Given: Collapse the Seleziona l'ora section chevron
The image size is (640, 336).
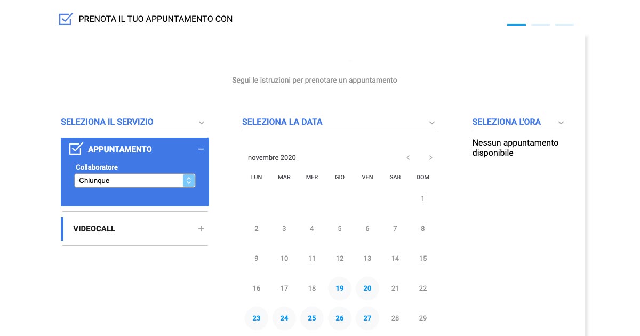Looking at the screenshot, I should (x=561, y=123).
